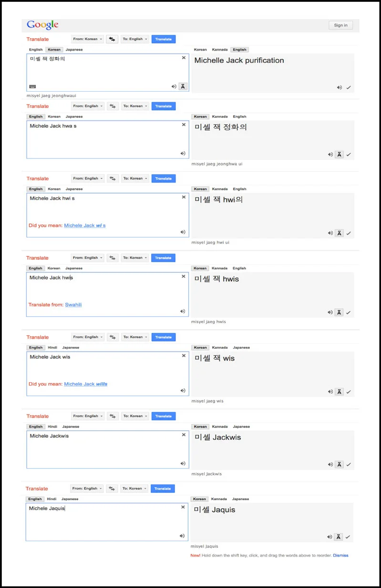Image resolution: width=381 pixels, height=588 pixels.
Task: Play audio for the "Michele Jackwis" source text
Action: pyautogui.click(x=183, y=463)
